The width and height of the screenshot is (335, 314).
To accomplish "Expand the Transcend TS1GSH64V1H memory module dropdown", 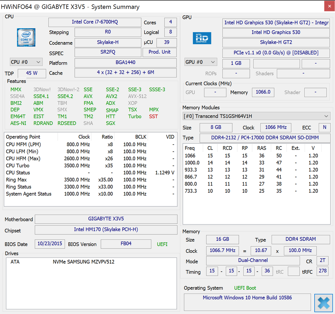I will pos(256,116).
